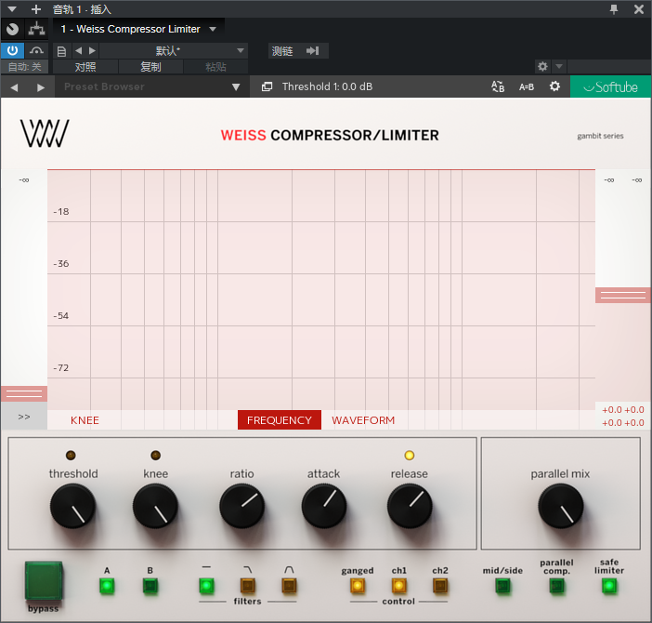Screen dimensions: 652x623
Task: Toggle parallel comp. button
Action: (556, 586)
